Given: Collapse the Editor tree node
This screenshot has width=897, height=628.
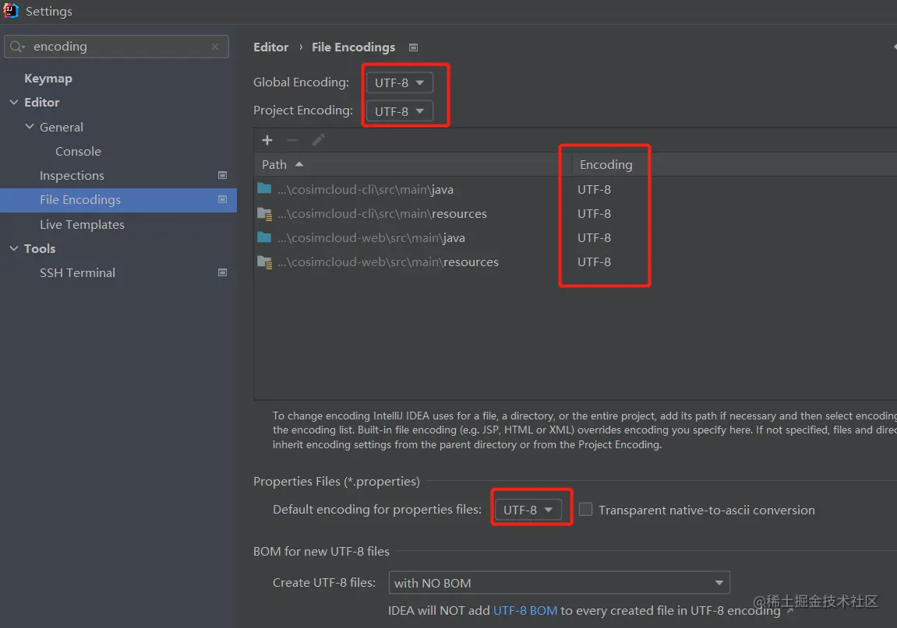Looking at the screenshot, I should coord(14,102).
